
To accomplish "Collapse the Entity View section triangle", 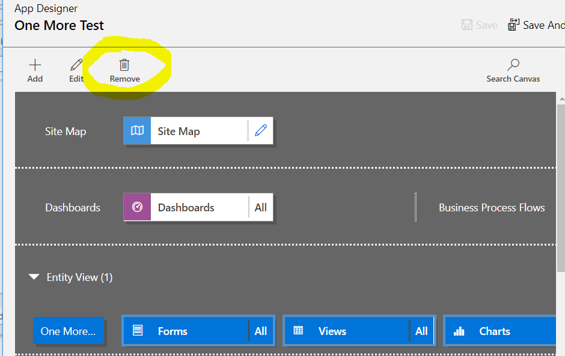I will pos(34,277).
